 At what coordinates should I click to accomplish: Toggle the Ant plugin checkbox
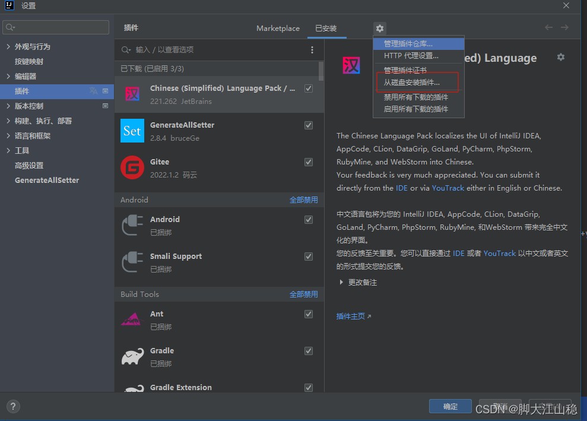point(309,314)
